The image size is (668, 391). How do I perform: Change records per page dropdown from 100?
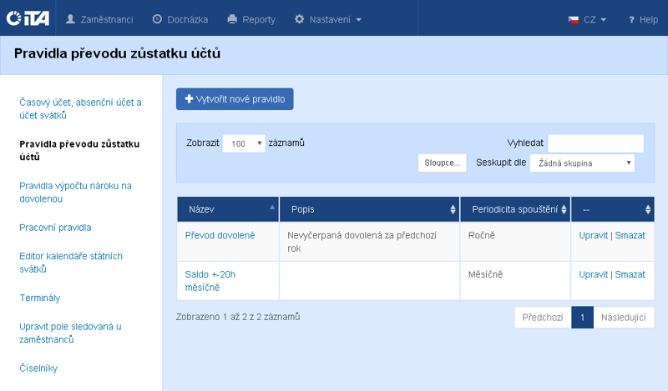coord(244,143)
